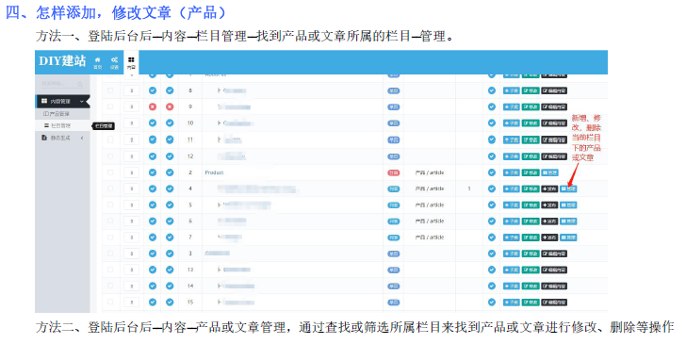
Task: Tick the checkbox for row ID 11
Action: (110, 139)
